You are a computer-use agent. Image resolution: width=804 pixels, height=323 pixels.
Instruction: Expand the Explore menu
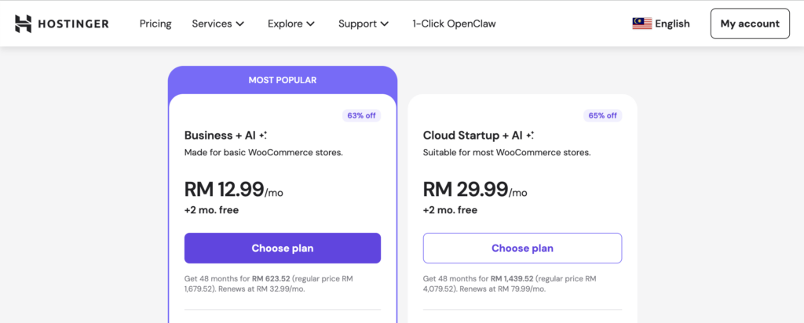click(x=291, y=24)
